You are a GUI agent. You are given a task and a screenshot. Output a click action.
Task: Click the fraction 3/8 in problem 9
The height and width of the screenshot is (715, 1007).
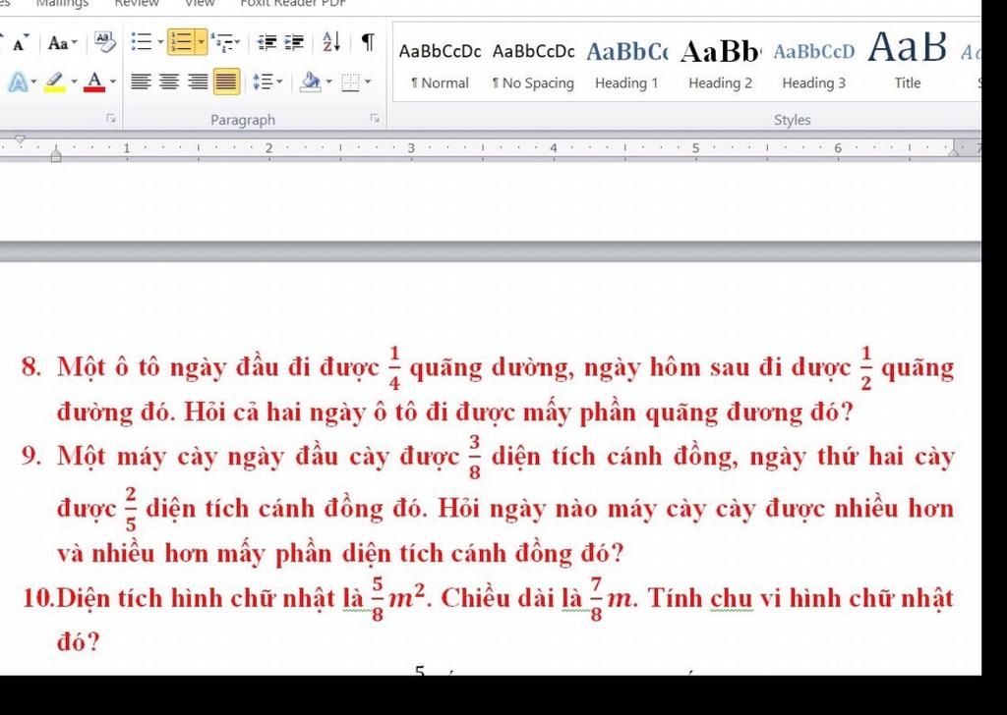pyautogui.click(x=475, y=457)
